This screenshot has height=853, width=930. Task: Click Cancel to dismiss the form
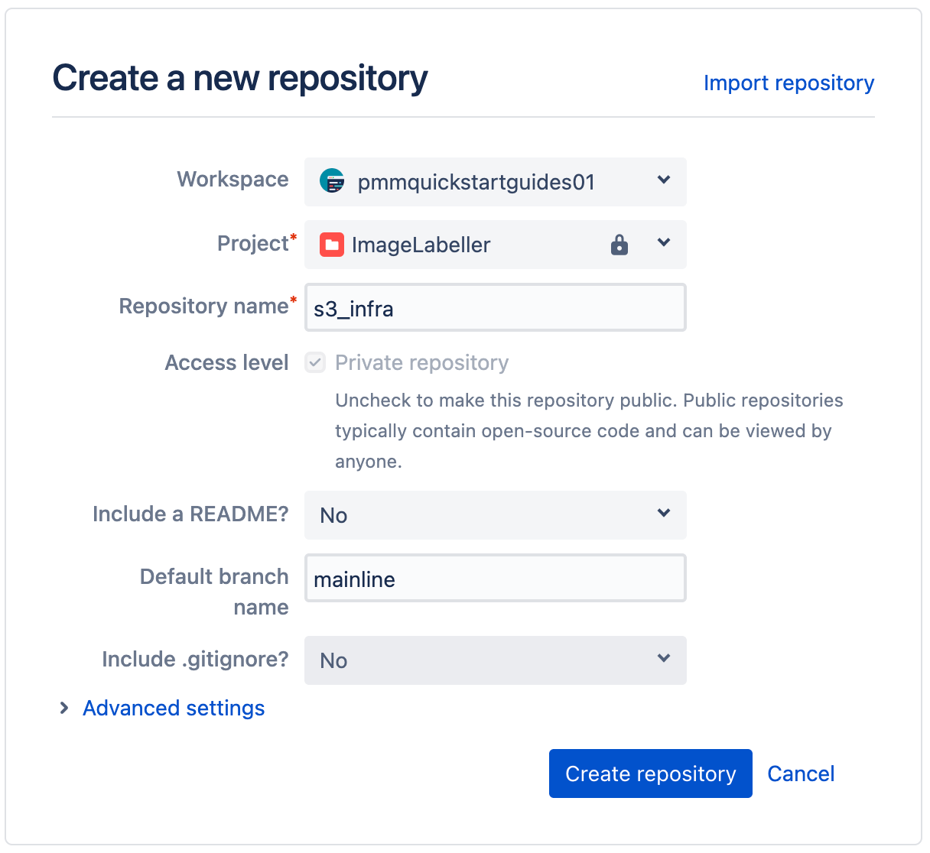tap(801, 774)
